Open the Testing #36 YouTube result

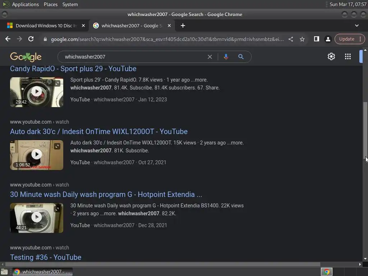point(46,257)
